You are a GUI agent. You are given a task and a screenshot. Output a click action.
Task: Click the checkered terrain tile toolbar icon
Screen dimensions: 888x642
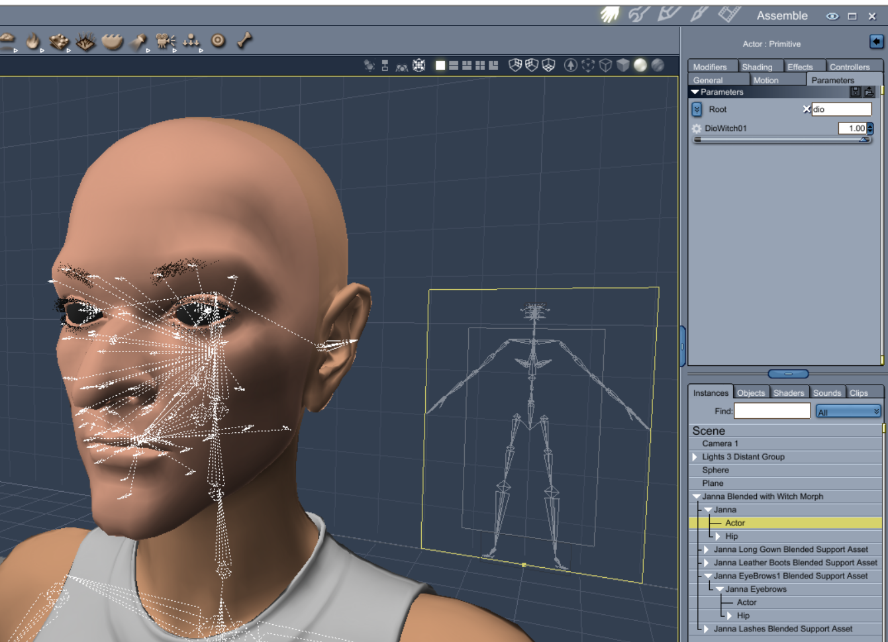tap(60, 42)
